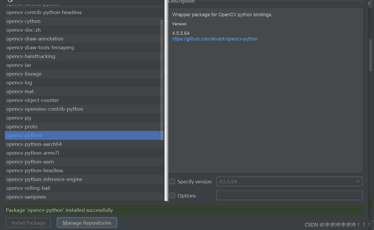Click the Install Package button

coord(28,223)
